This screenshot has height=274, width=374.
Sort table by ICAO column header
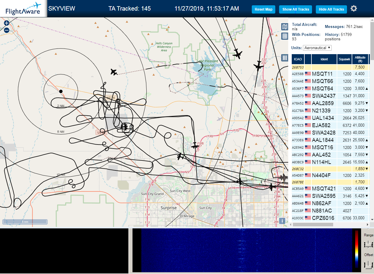298,59
